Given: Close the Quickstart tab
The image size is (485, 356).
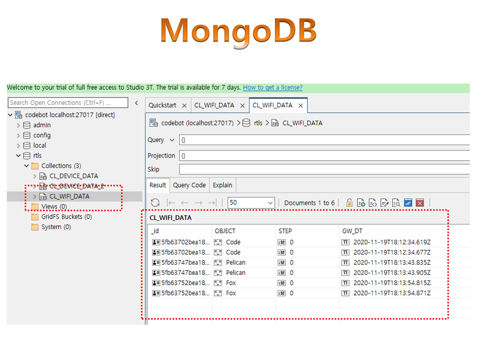Looking at the screenshot, I should click(x=185, y=105).
